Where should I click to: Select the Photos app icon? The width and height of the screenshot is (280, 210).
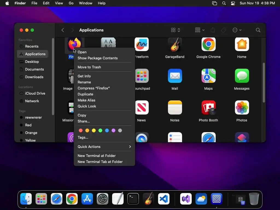(x=242, y=107)
